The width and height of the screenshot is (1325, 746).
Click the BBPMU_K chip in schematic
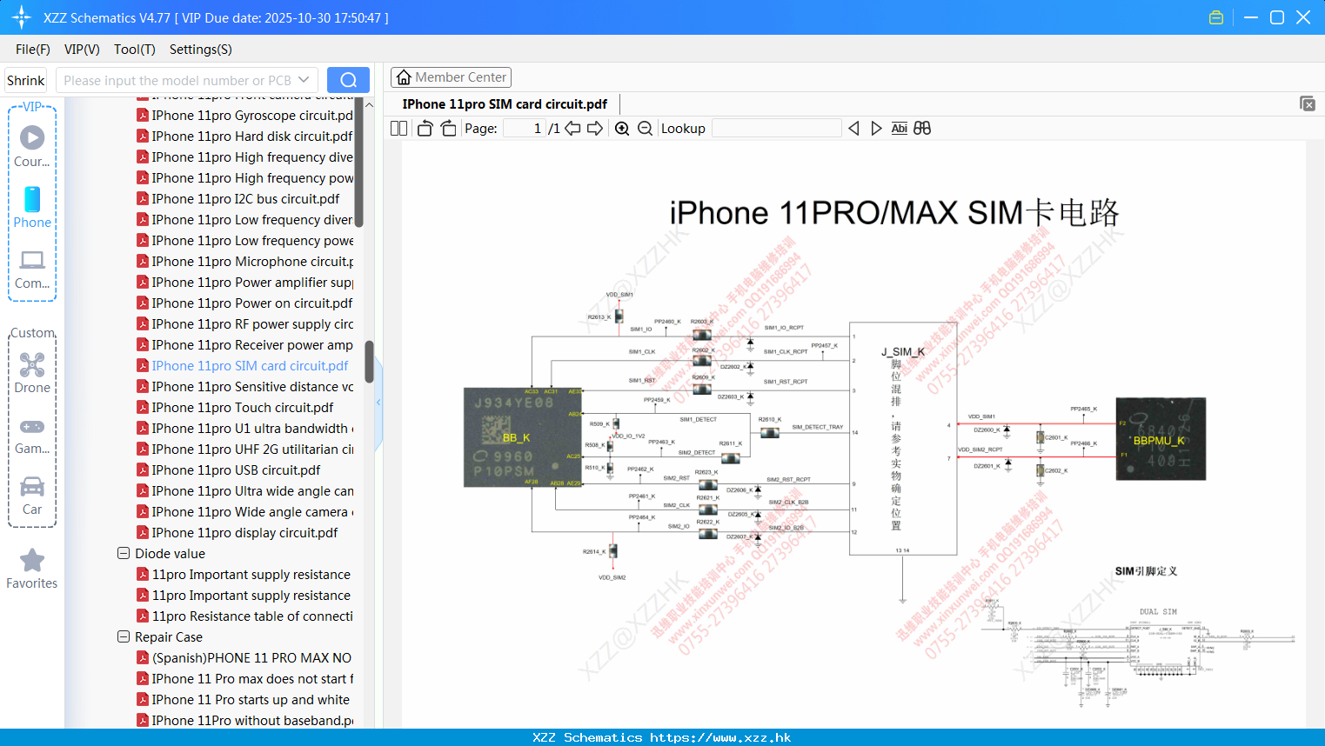coord(1161,439)
